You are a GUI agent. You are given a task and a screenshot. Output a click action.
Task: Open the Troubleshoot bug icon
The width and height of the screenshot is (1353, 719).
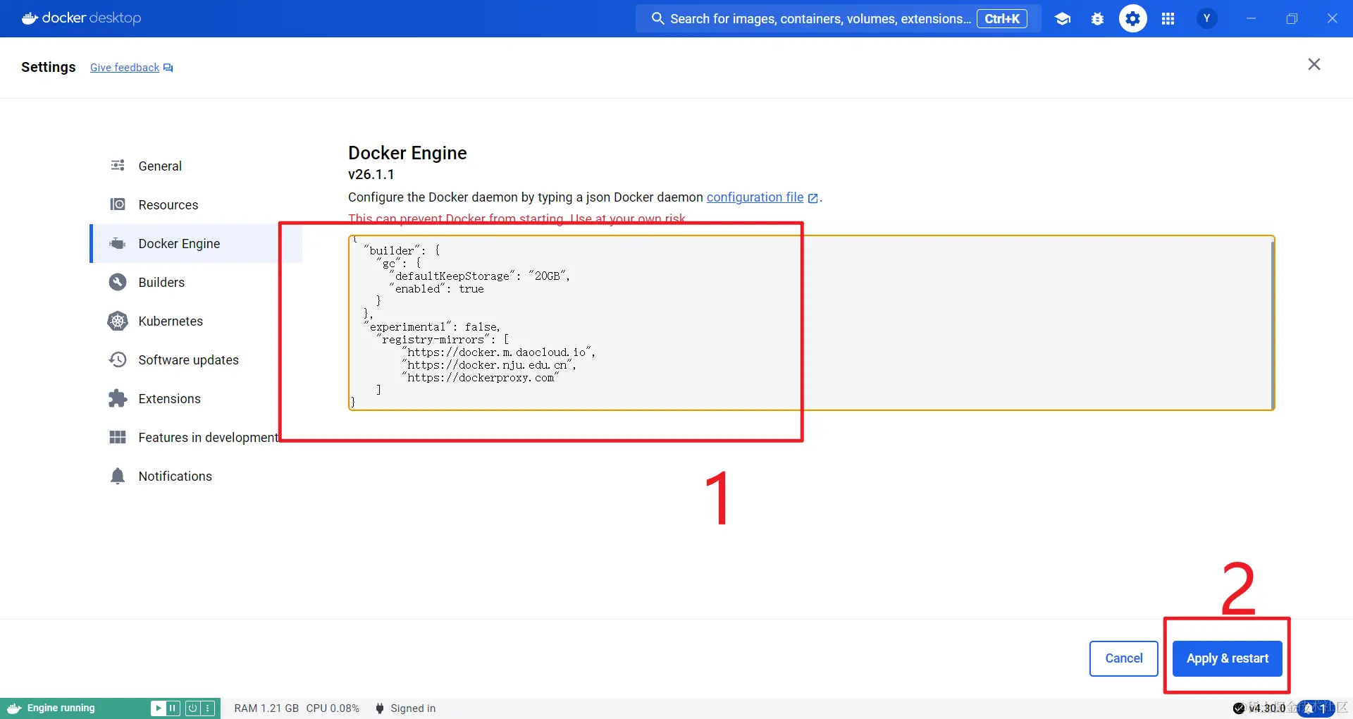coord(1097,19)
